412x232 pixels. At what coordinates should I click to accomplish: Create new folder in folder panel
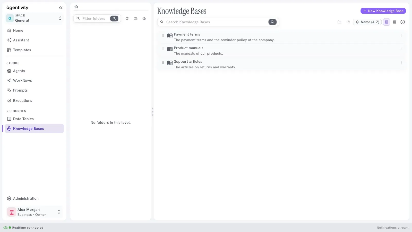pos(136,18)
